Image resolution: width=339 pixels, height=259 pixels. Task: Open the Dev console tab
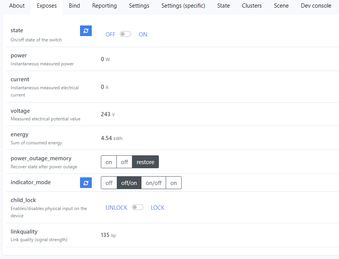click(x=316, y=6)
